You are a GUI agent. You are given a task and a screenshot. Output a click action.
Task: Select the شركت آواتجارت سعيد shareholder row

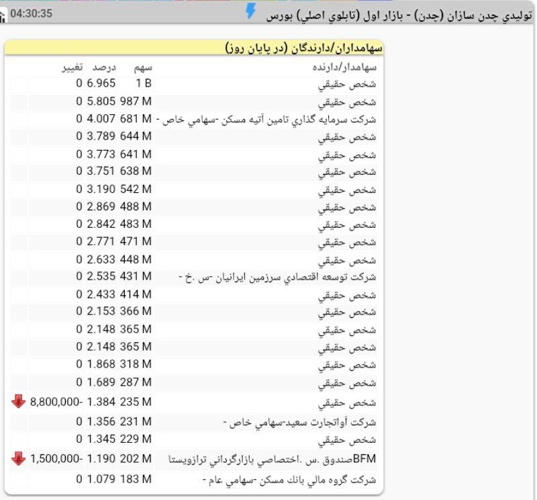[300, 422]
